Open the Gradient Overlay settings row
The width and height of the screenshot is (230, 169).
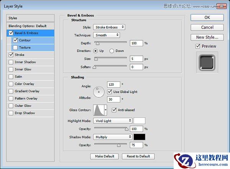coord(30,91)
